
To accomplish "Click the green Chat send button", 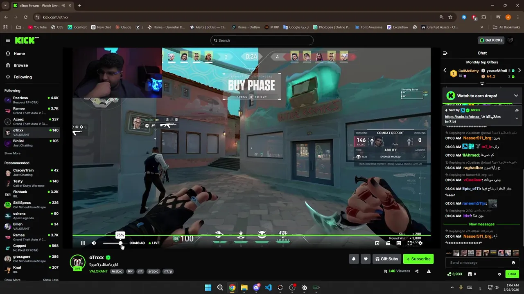I will tap(512, 274).
